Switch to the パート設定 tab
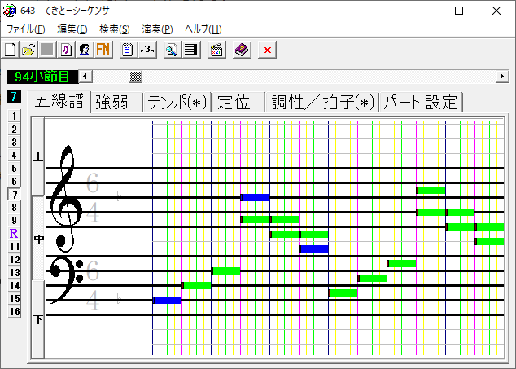This screenshot has width=516, height=369. click(422, 103)
